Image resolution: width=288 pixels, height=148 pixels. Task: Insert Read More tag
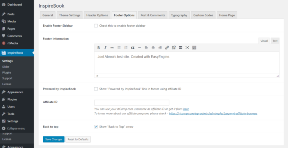(180, 48)
